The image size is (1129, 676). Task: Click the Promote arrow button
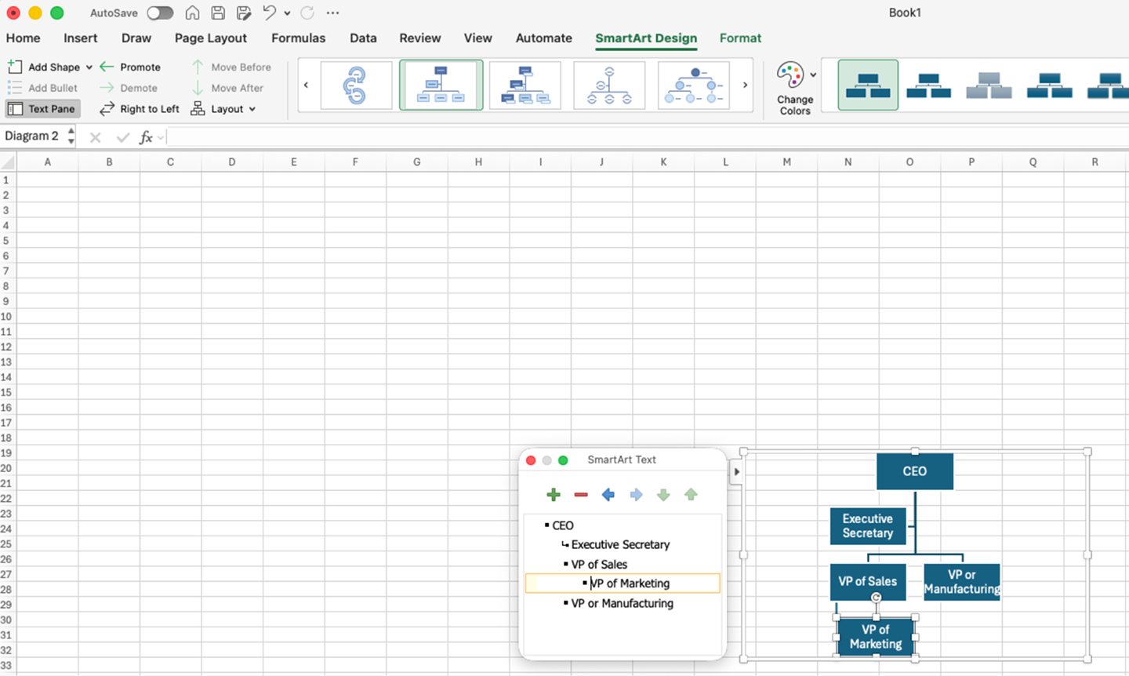pyautogui.click(x=130, y=67)
